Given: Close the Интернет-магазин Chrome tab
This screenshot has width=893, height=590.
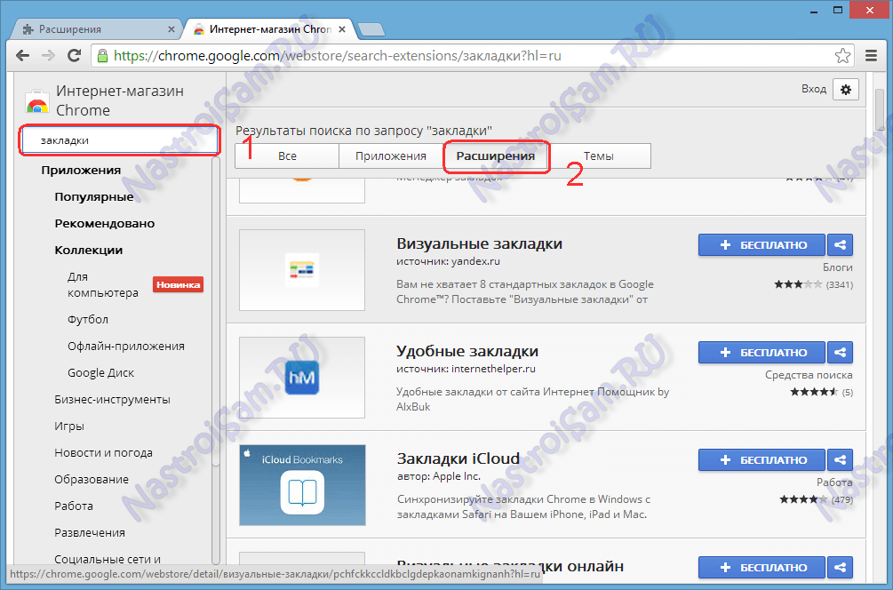Looking at the screenshot, I should pos(342,29).
